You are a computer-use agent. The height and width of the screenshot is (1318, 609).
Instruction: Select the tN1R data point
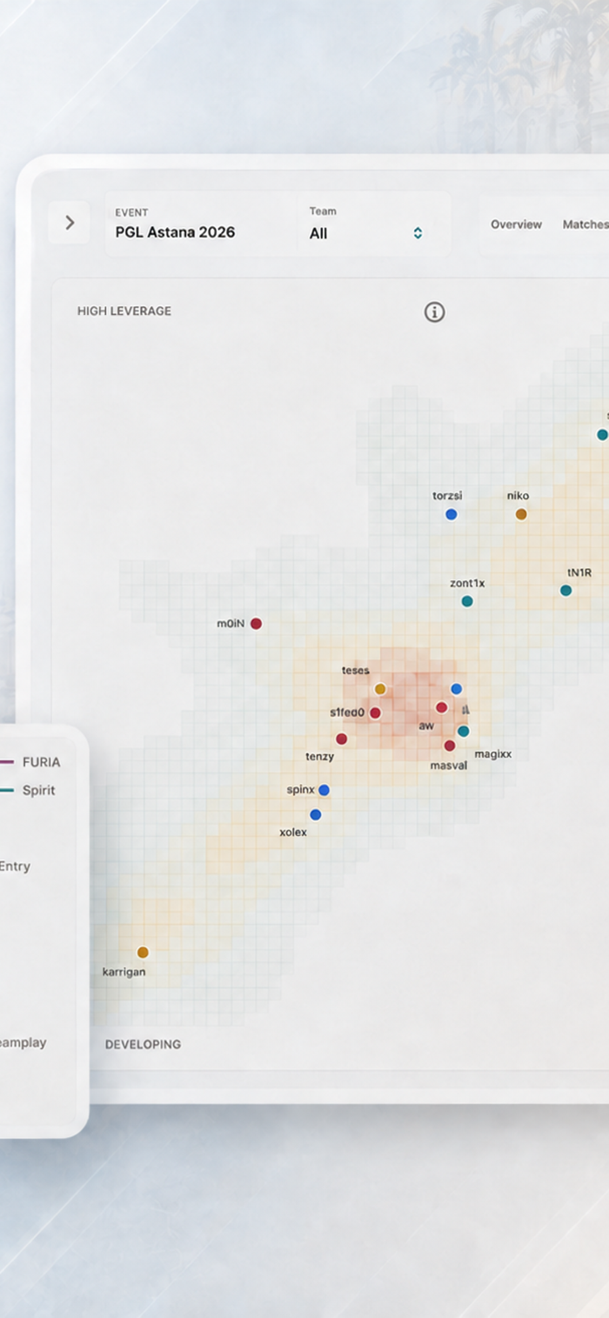coord(565,591)
